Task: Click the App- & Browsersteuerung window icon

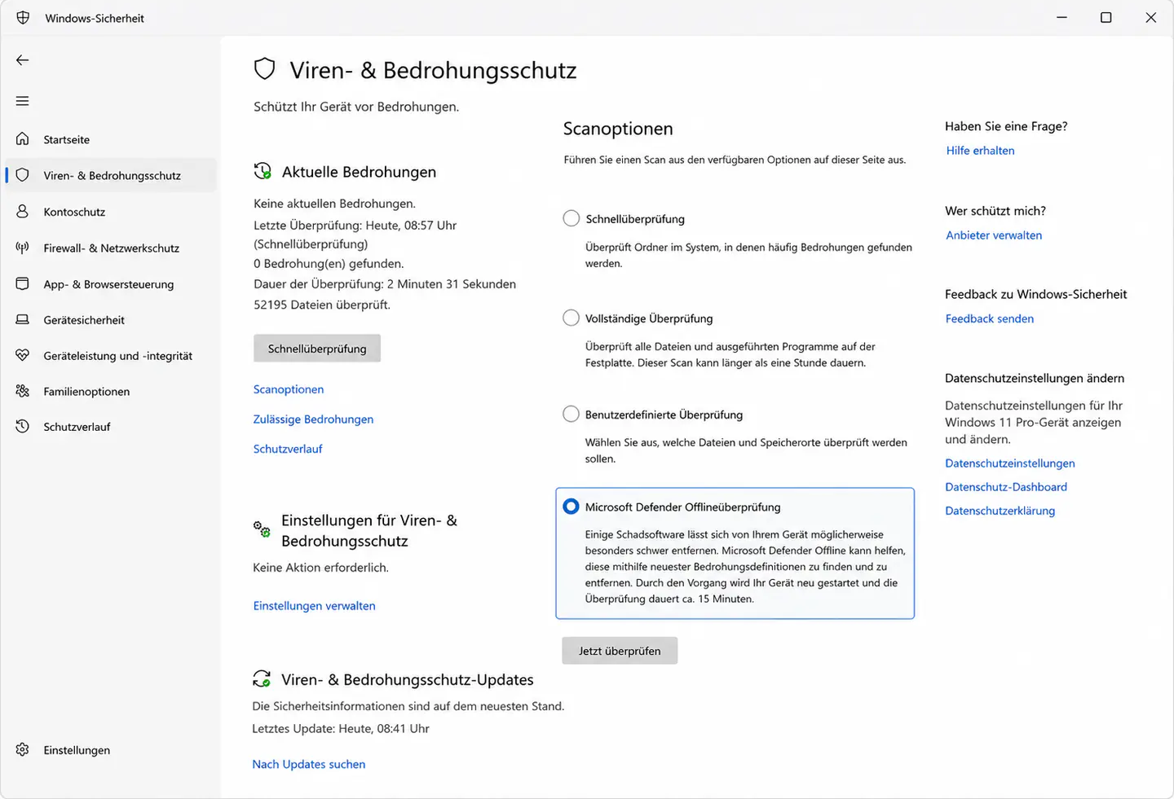Action: point(23,284)
